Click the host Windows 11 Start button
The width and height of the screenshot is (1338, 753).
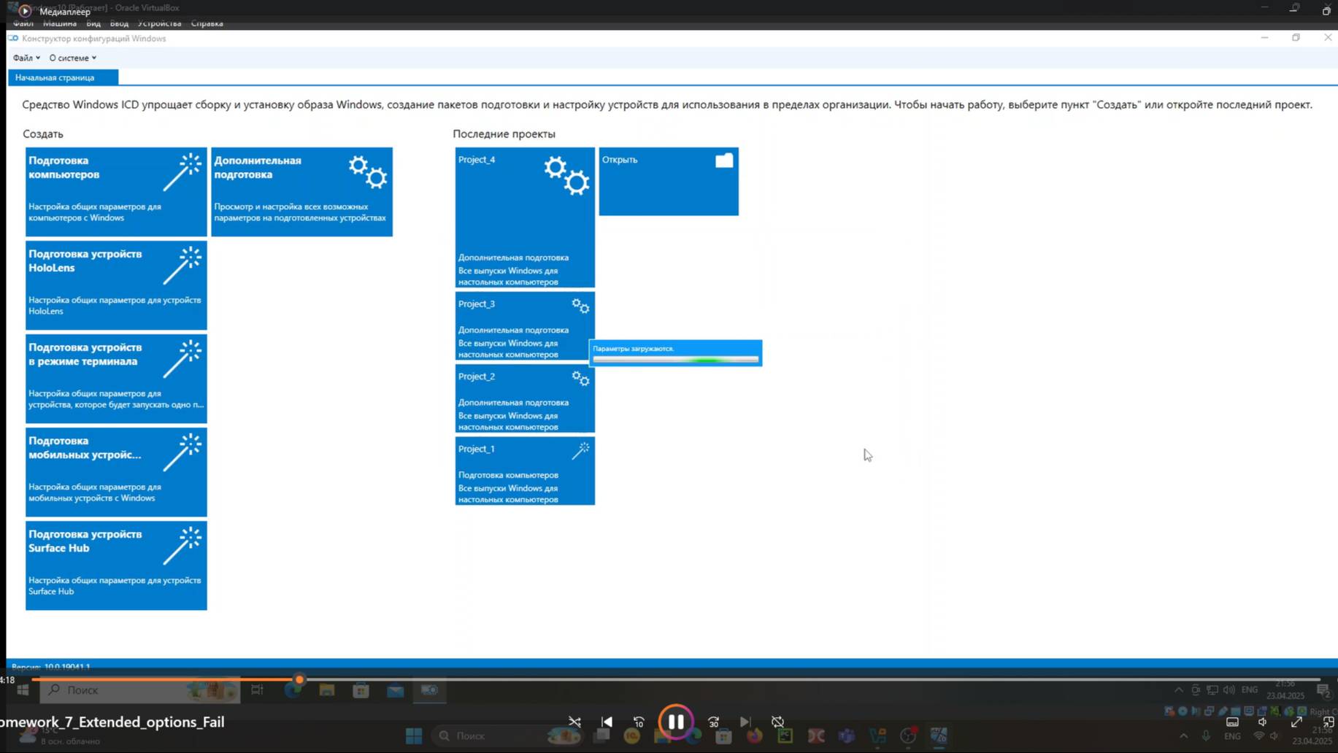pyautogui.click(x=414, y=736)
